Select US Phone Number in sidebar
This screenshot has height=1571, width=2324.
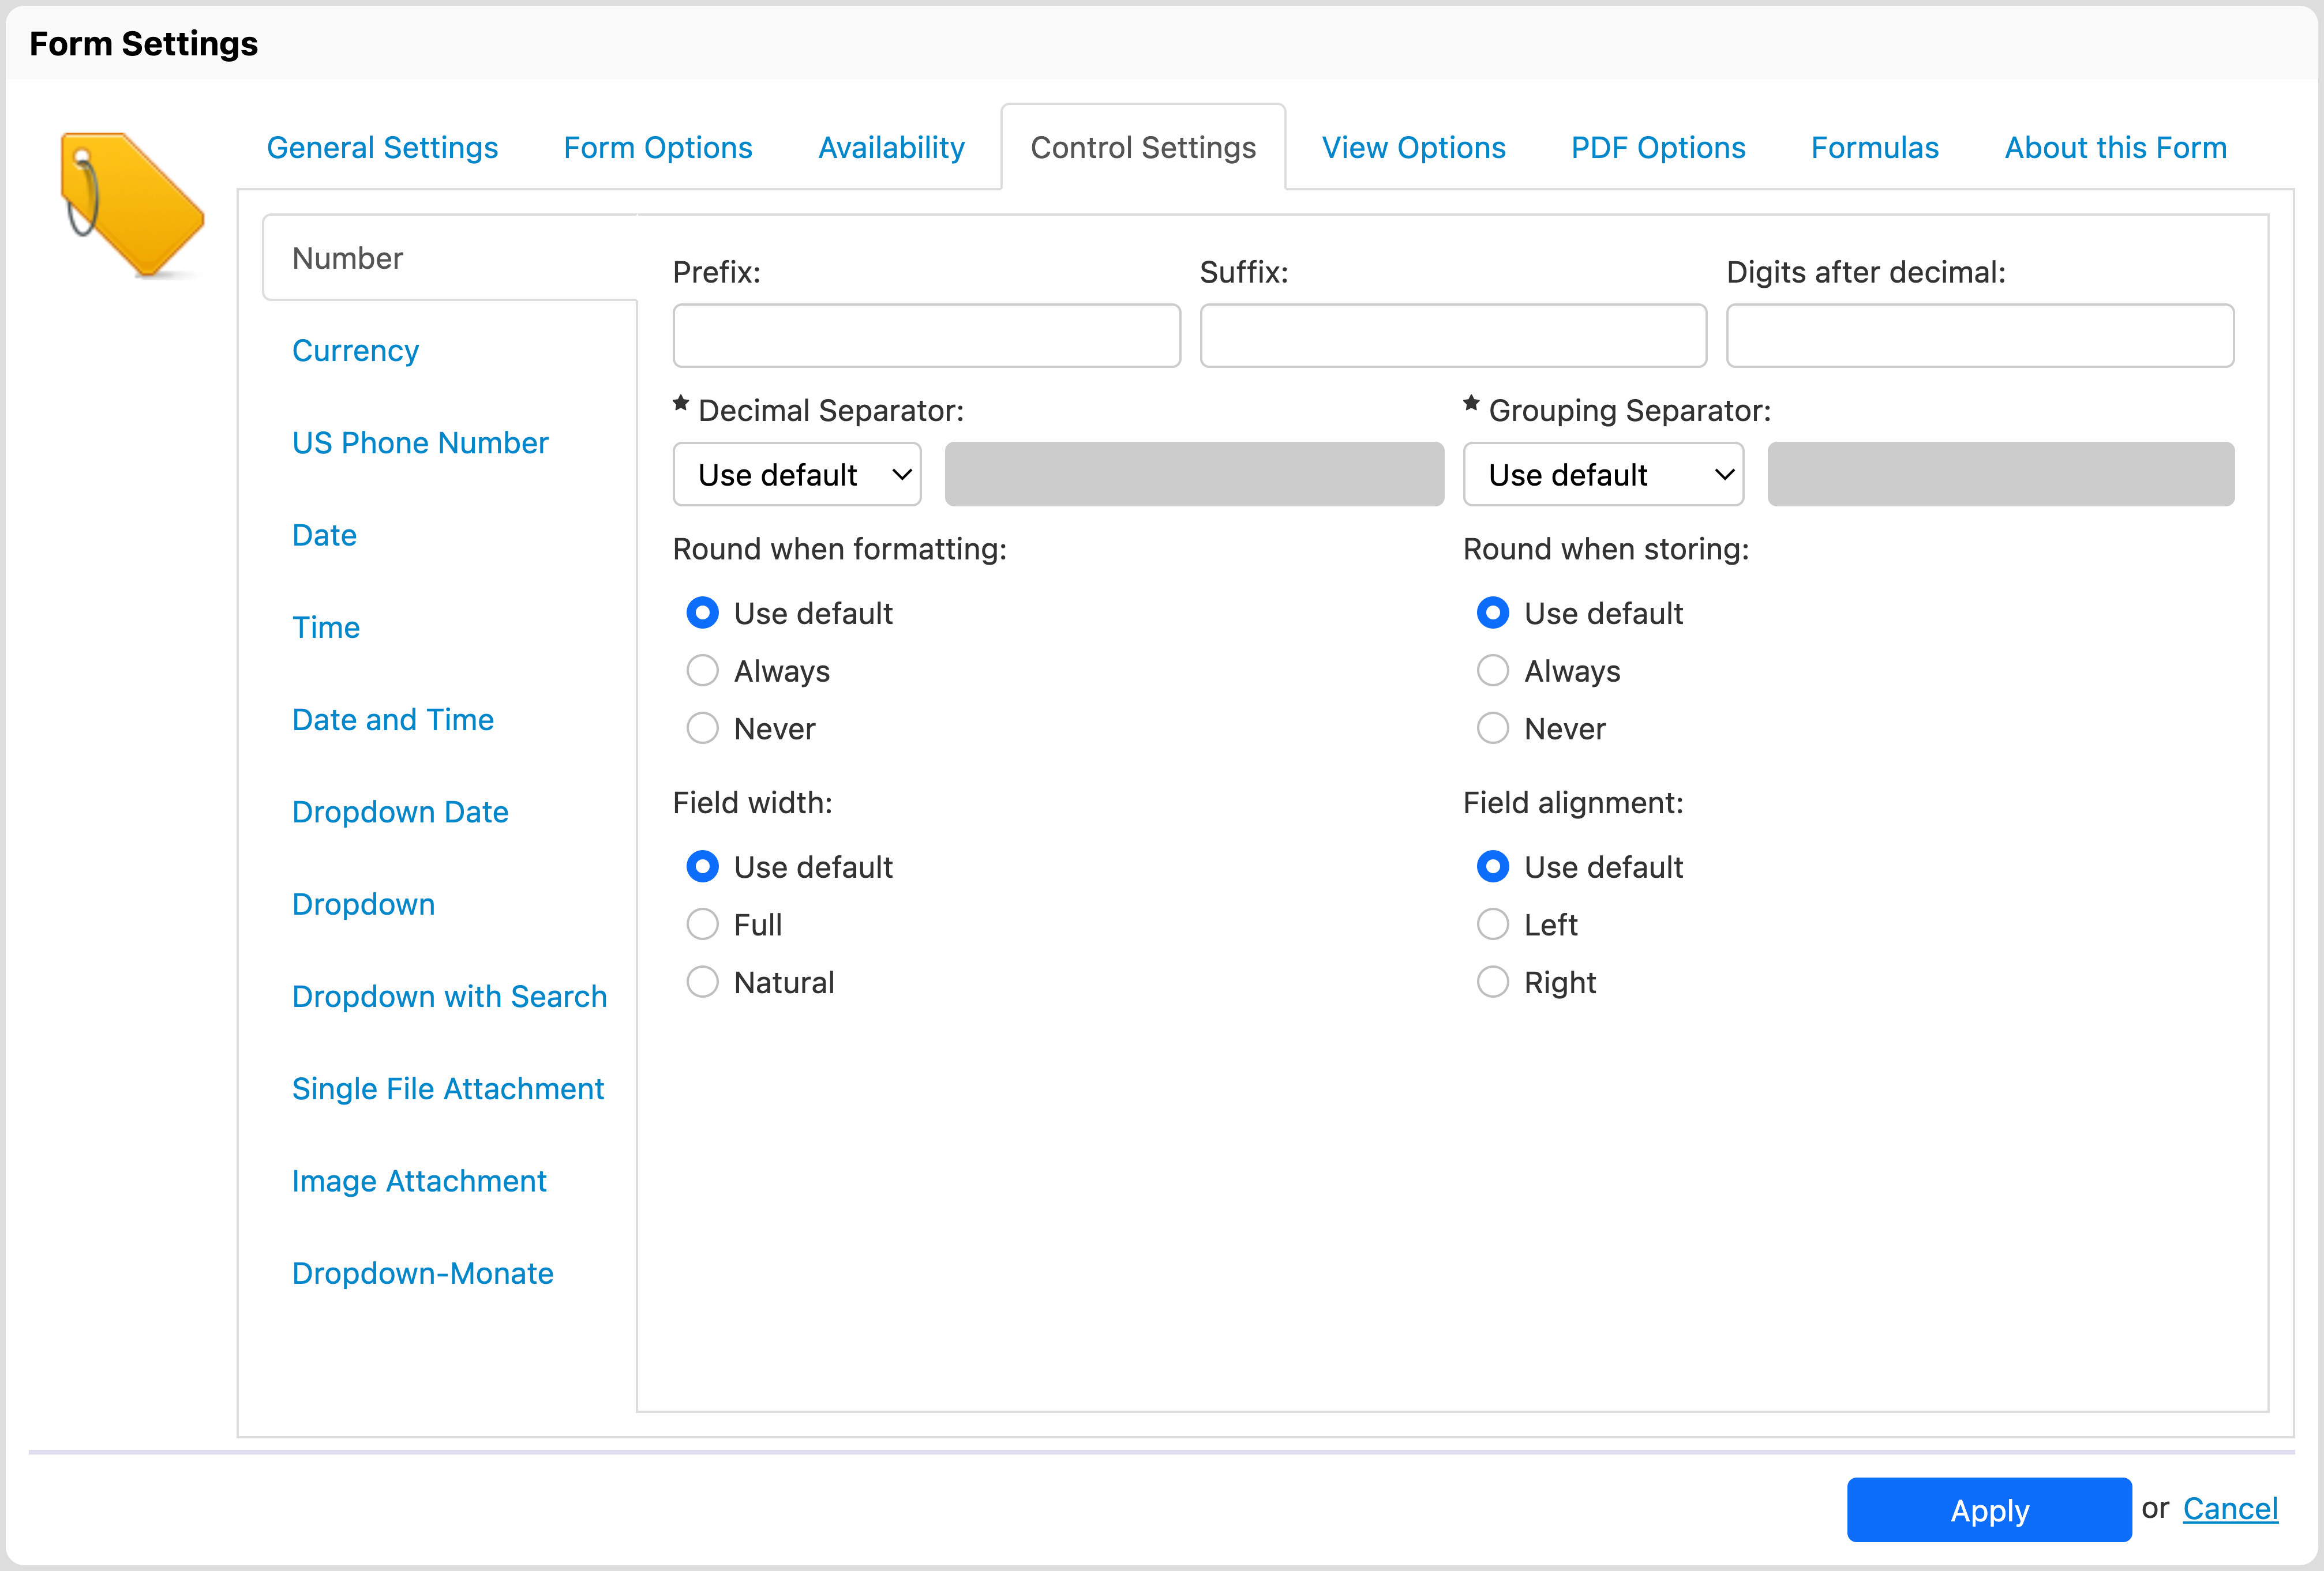(x=420, y=443)
